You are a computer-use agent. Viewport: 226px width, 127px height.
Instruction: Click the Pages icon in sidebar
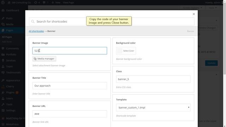pos(3,30)
